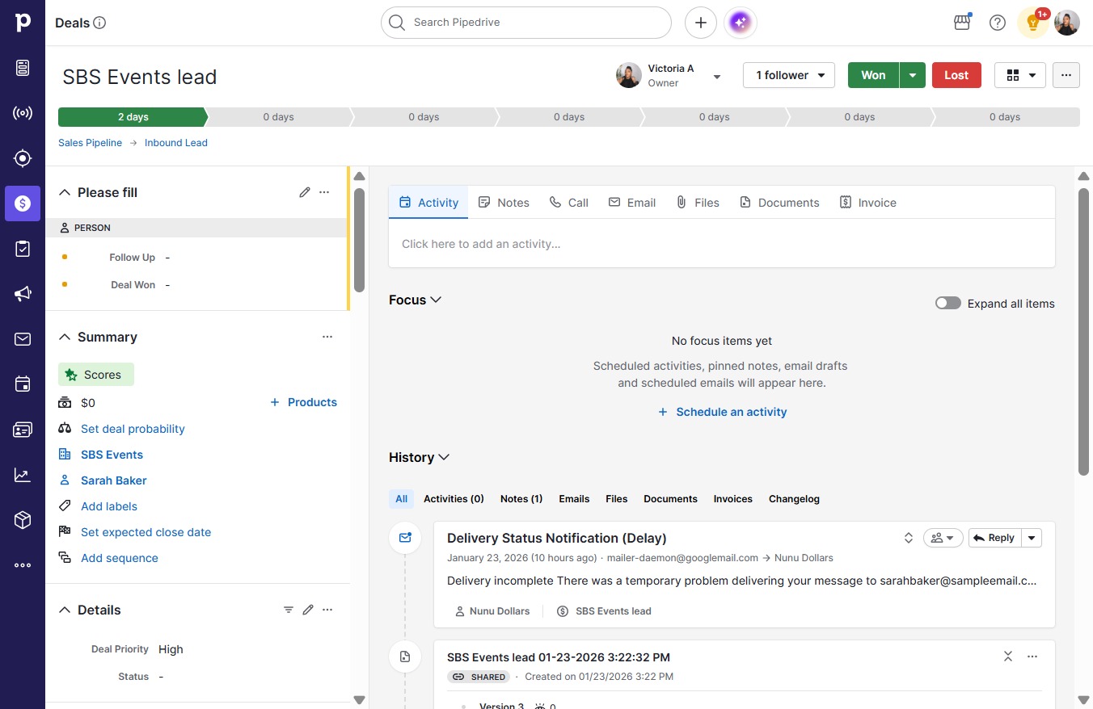Collapse the Please fill section
Screen dimensions: 1093x709
(65, 192)
